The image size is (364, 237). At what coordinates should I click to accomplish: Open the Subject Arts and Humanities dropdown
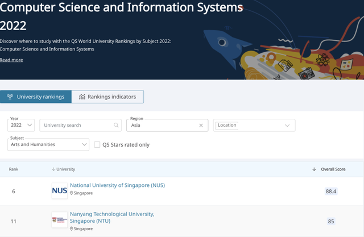[48, 144]
